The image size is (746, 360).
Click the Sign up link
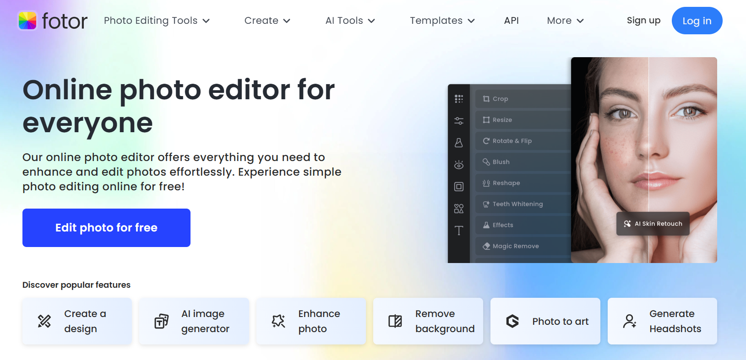coord(643,21)
